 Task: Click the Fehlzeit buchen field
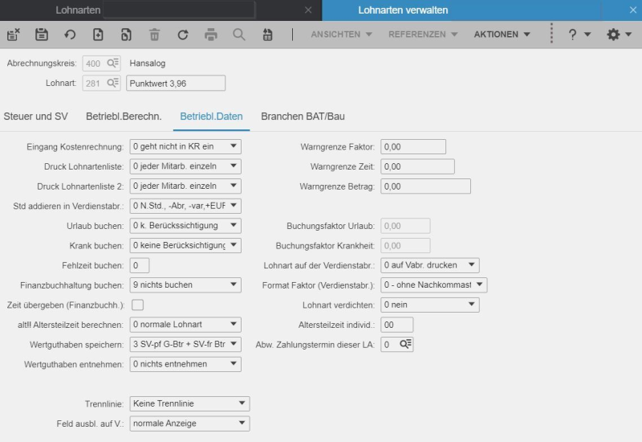click(x=140, y=265)
